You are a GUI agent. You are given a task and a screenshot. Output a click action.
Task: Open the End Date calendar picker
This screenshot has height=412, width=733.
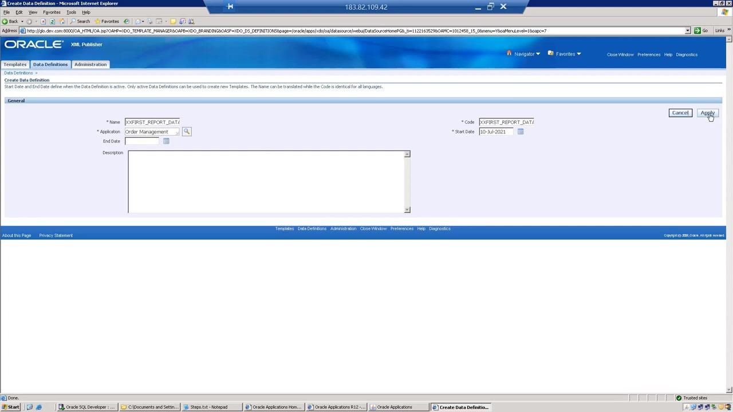pos(166,141)
